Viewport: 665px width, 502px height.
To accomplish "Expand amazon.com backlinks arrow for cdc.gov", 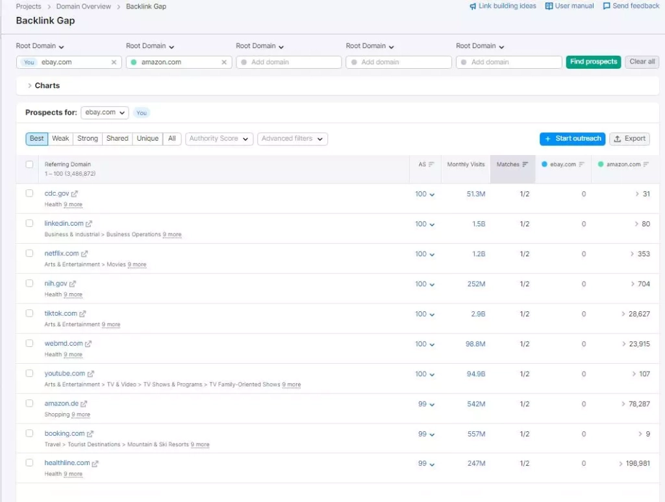I will pyautogui.click(x=637, y=194).
